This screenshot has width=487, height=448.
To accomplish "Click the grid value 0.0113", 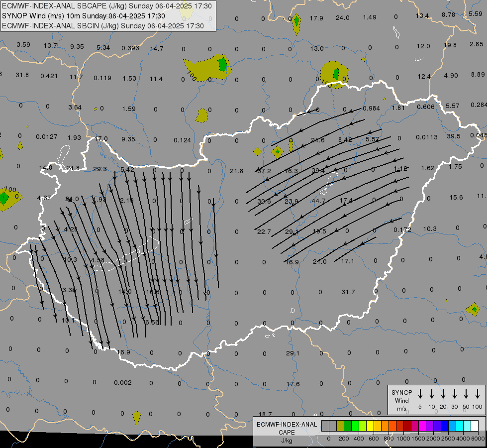I will [427, 137].
